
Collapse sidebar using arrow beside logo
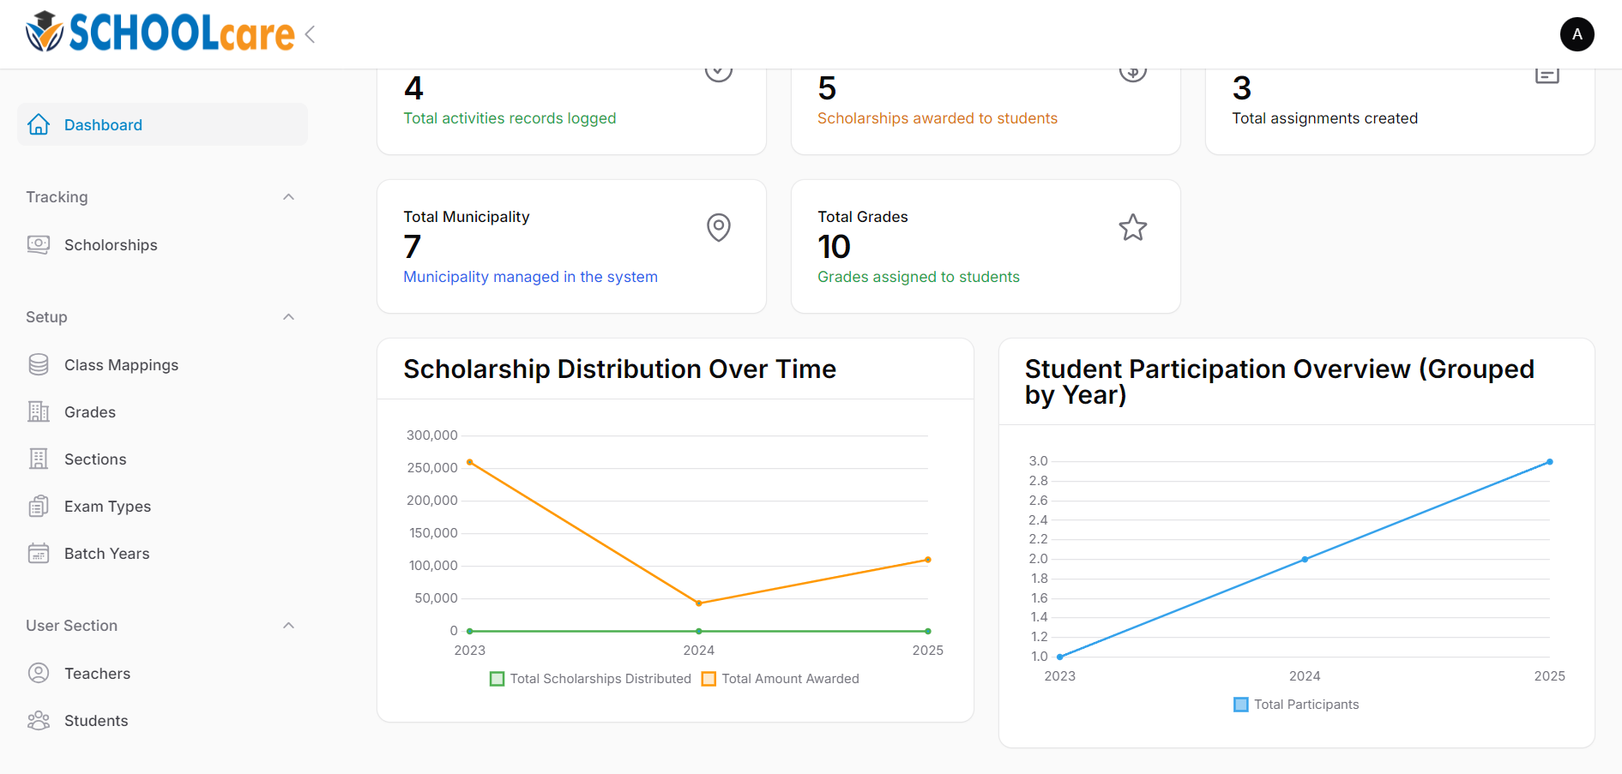(x=311, y=34)
